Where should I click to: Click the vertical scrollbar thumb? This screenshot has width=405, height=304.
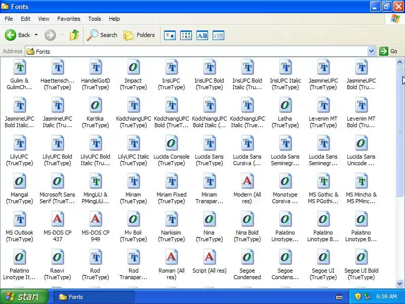pos(399,131)
